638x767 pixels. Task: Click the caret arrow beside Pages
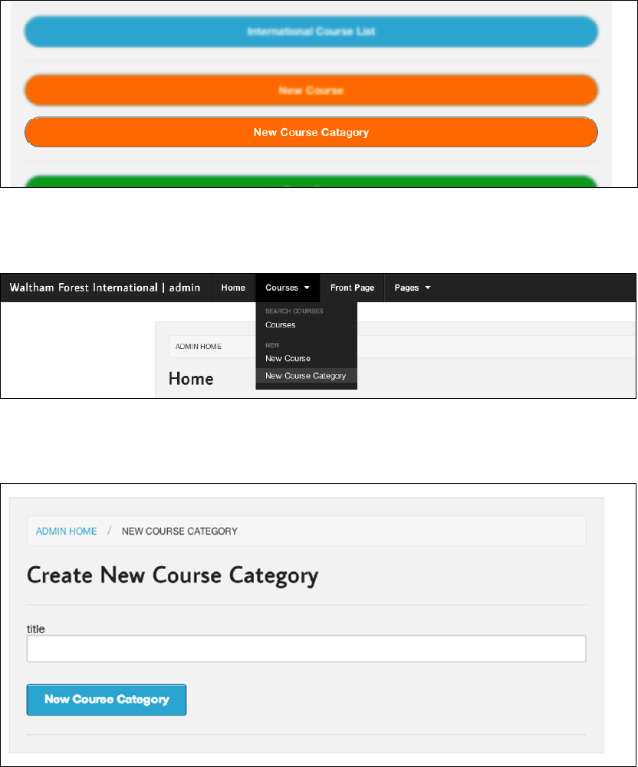(428, 288)
